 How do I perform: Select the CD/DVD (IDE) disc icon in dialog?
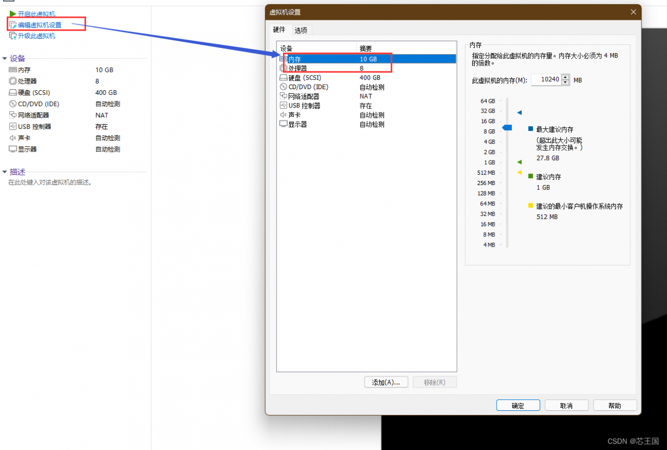coord(283,87)
